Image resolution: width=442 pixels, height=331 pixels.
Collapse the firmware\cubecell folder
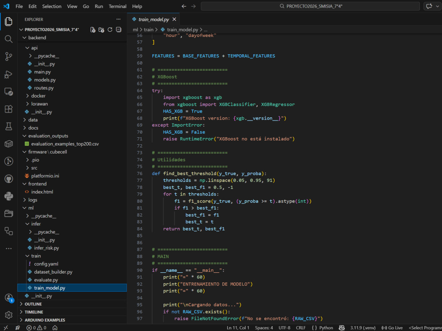(72, 152)
